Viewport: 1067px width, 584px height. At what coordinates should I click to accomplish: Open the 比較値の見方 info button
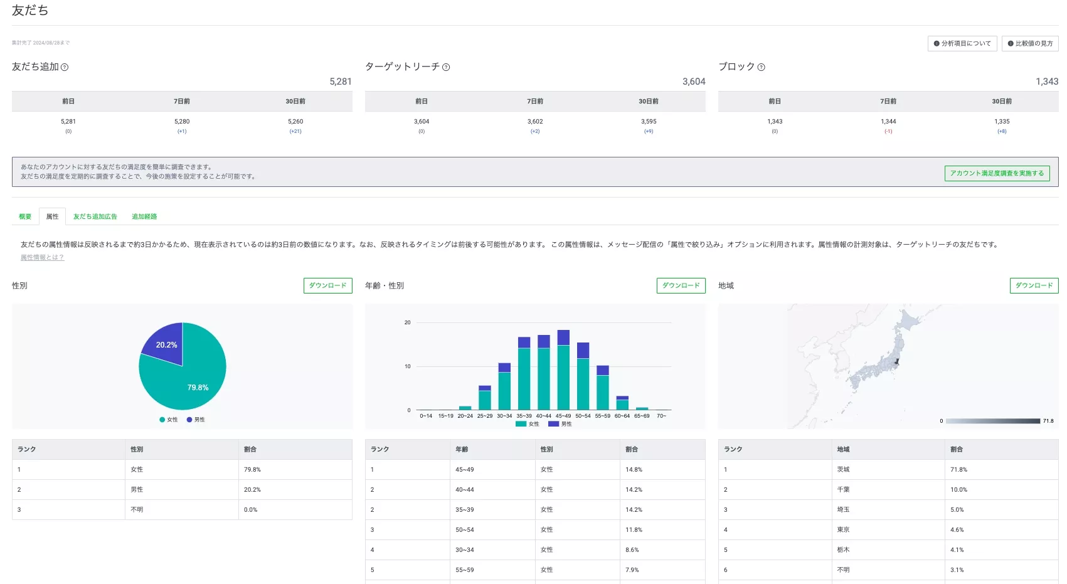coord(1029,43)
